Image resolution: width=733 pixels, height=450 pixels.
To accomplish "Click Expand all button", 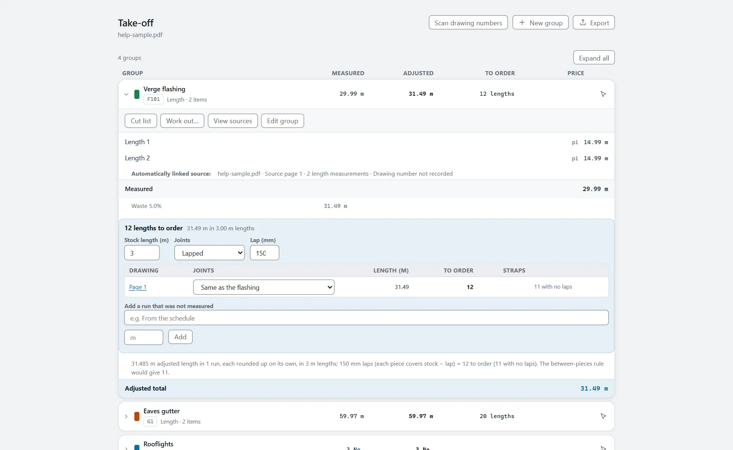I will tap(594, 58).
